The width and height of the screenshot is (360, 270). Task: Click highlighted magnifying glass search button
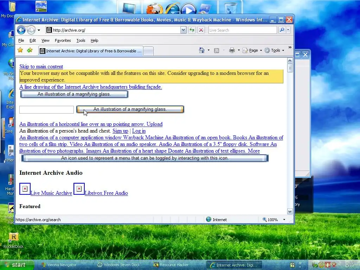pos(130,109)
